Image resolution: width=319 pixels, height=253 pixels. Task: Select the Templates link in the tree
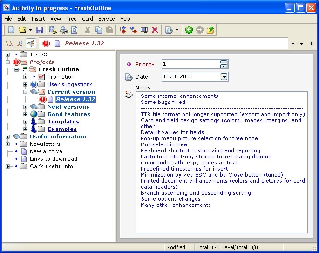63,122
